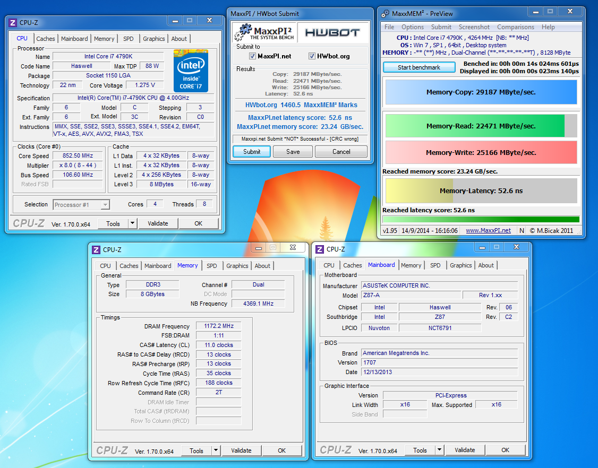Click Save button in HWbot Submit dialog

[293, 152]
